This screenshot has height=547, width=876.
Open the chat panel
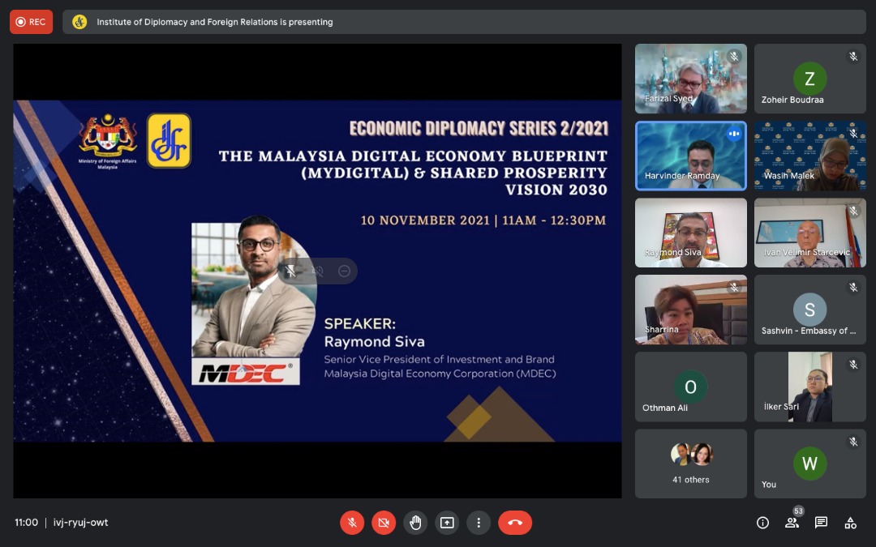pyautogui.click(x=821, y=523)
